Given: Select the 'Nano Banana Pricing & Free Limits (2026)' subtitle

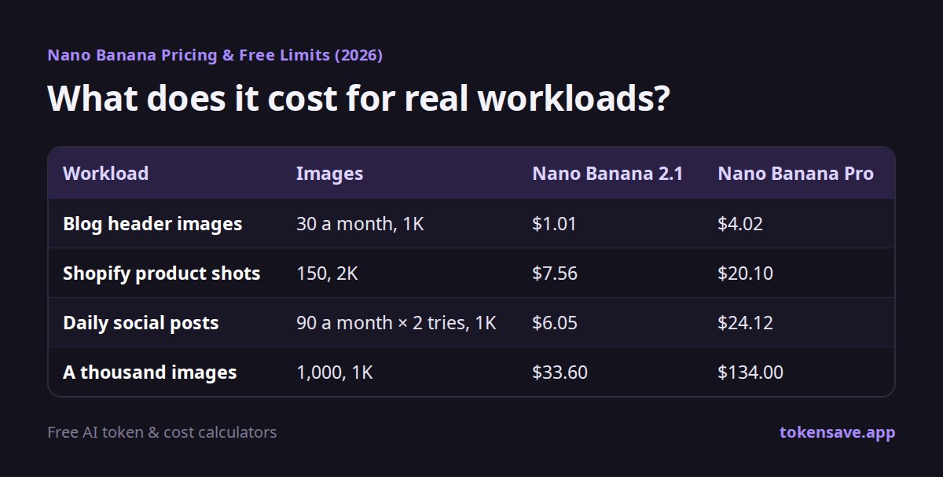Looking at the screenshot, I should point(215,55).
